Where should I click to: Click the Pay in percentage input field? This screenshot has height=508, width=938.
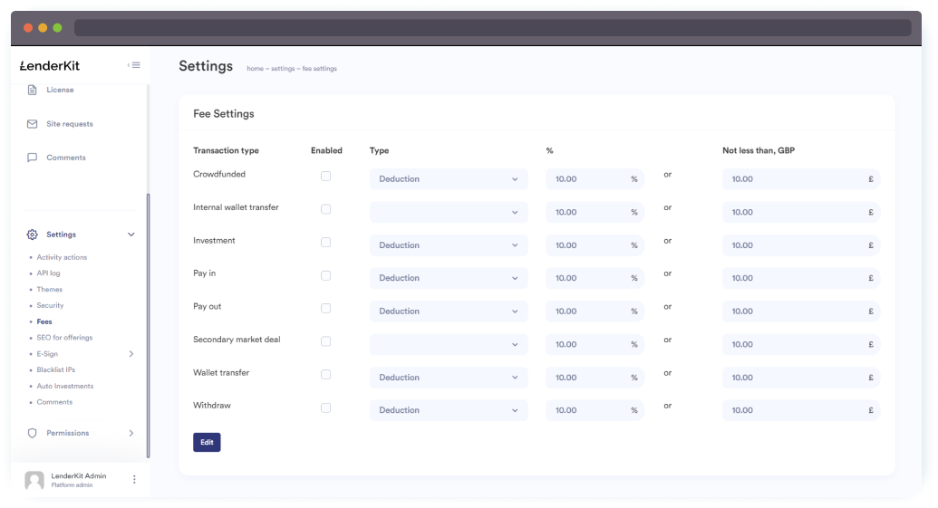587,278
